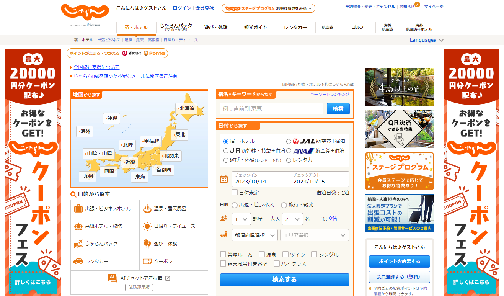Click the external link icon after AIチャットでご提案
Screen dimensions: 504x296
point(167,278)
